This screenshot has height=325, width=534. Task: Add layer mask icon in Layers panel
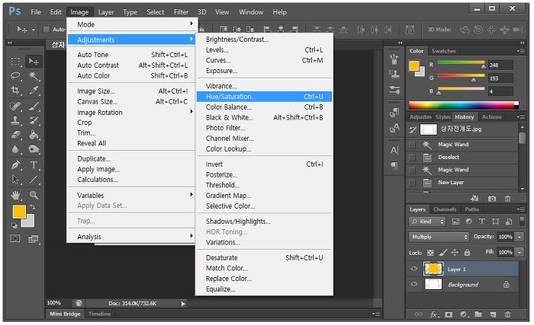(x=449, y=314)
